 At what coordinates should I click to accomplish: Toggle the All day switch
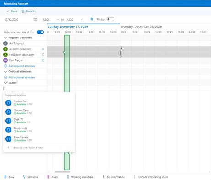(110, 19)
